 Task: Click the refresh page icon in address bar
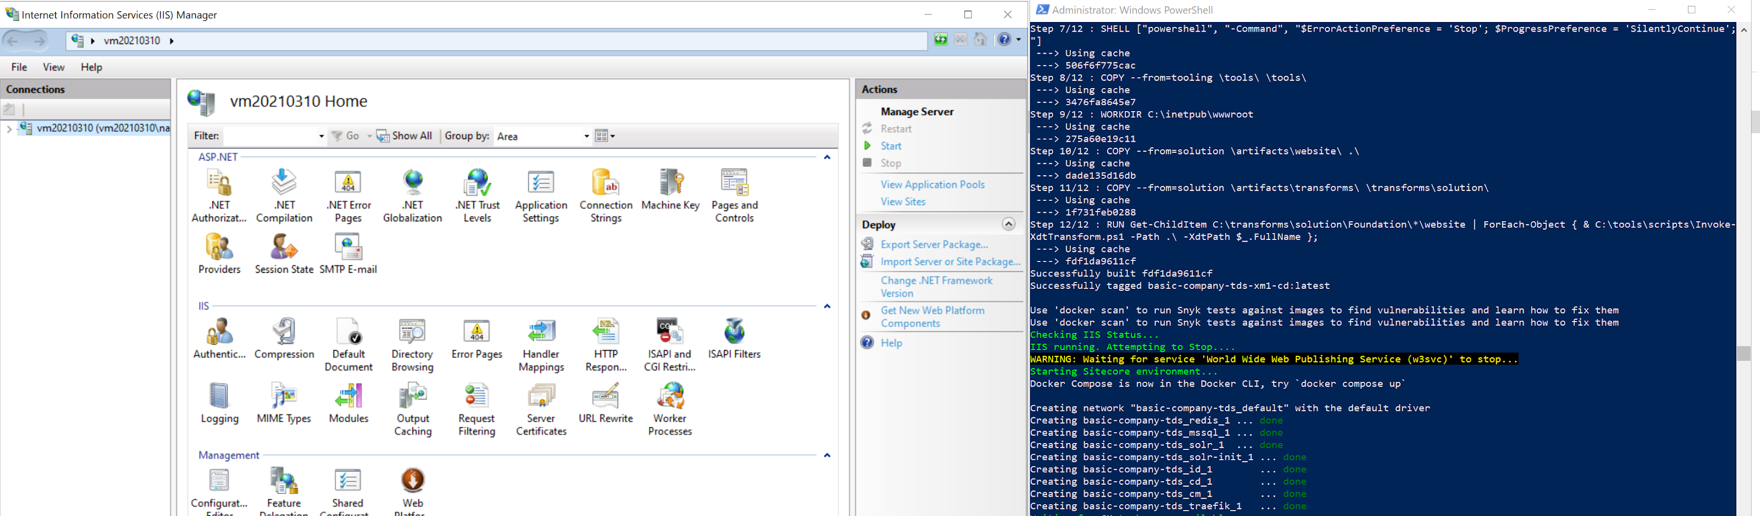click(x=941, y=40)
